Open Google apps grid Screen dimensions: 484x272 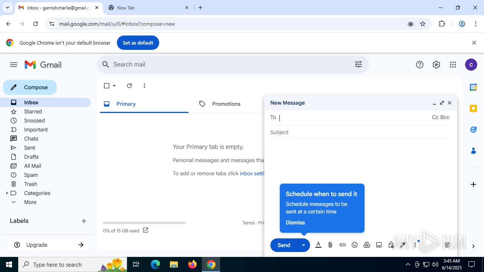(453, 65)
